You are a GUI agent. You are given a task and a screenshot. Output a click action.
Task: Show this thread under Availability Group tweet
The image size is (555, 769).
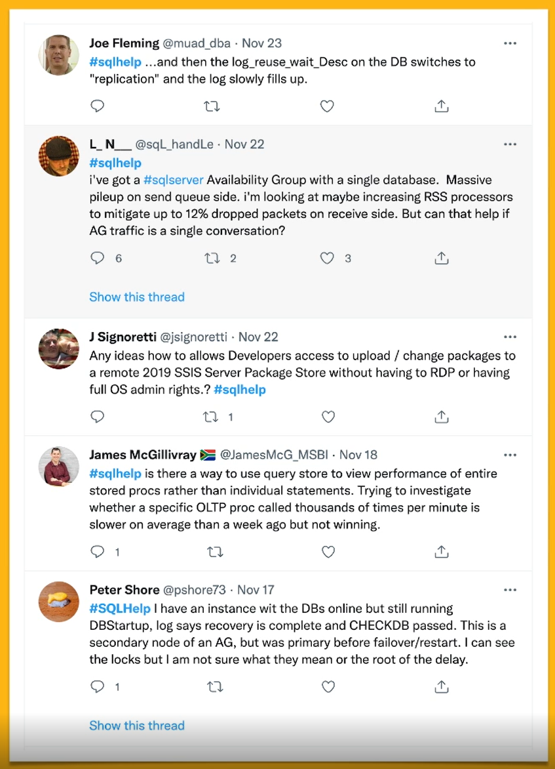137,297
